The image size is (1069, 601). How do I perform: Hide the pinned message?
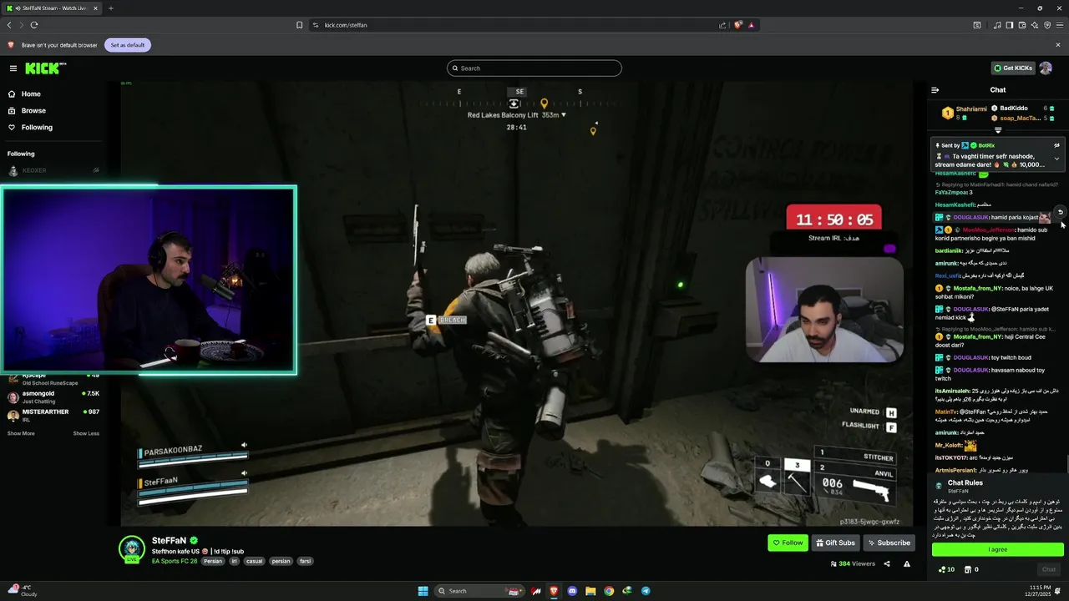(x=1056, y=145)
